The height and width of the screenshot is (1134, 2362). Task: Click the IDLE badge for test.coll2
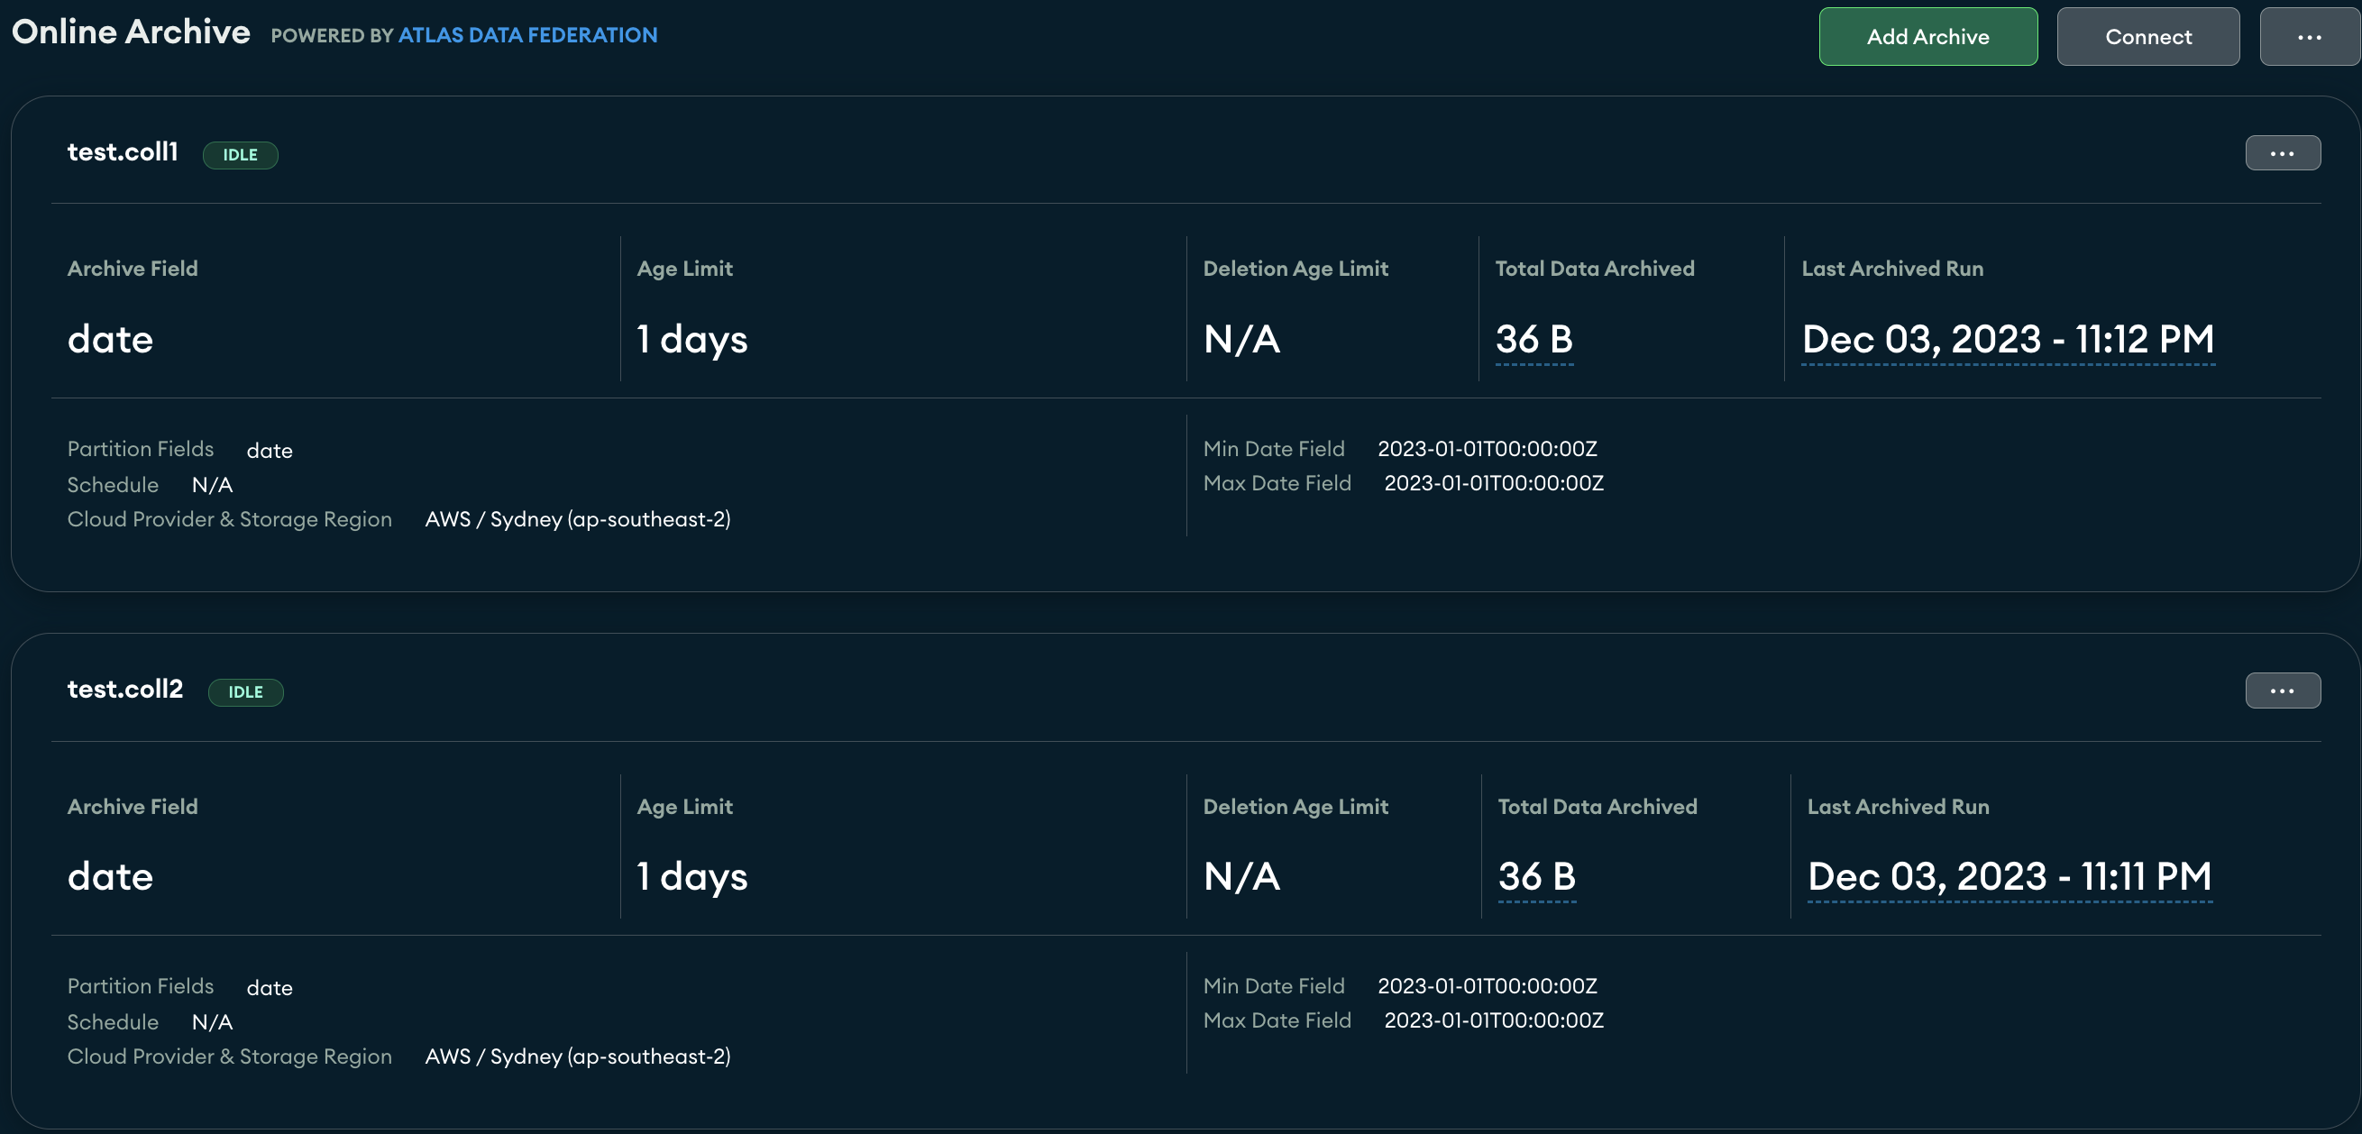(246, 692)
